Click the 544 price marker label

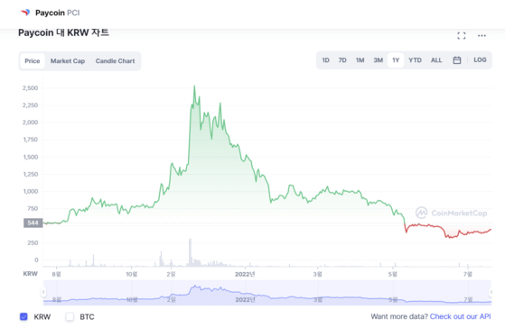click(x=33, y=223)
